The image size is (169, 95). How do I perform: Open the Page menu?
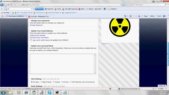coord(146,16)
